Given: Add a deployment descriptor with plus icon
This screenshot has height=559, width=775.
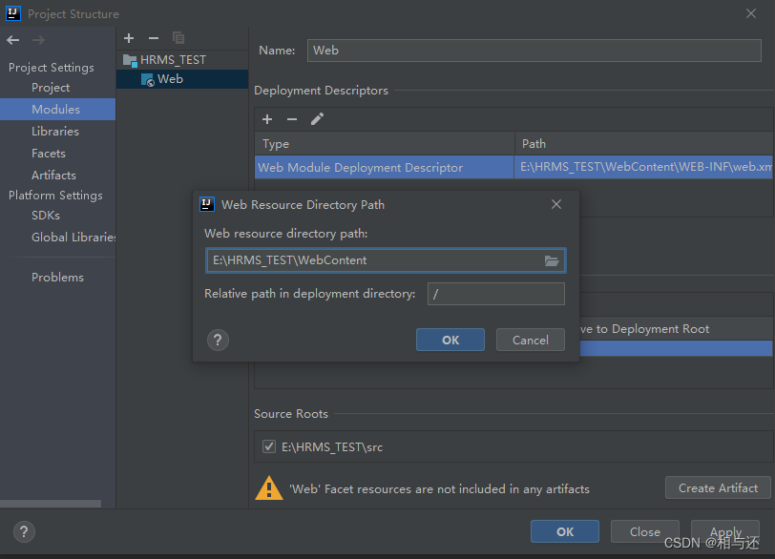Looking at the screenshot, I should click(267, 119).
